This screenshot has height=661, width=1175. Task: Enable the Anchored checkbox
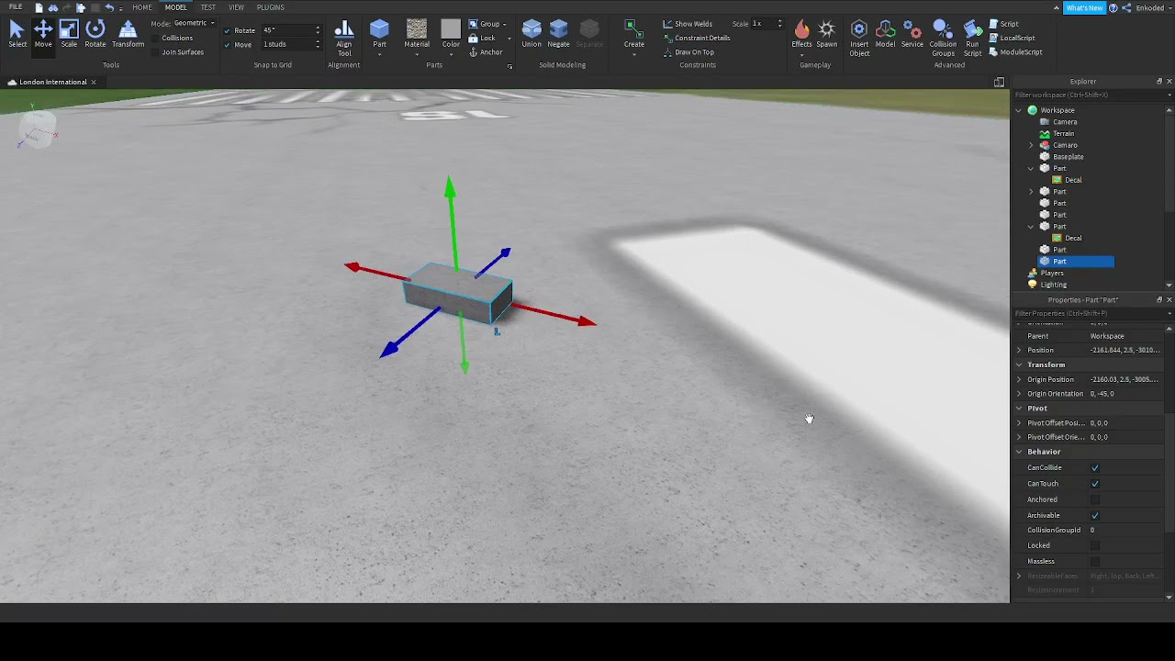1094,499
